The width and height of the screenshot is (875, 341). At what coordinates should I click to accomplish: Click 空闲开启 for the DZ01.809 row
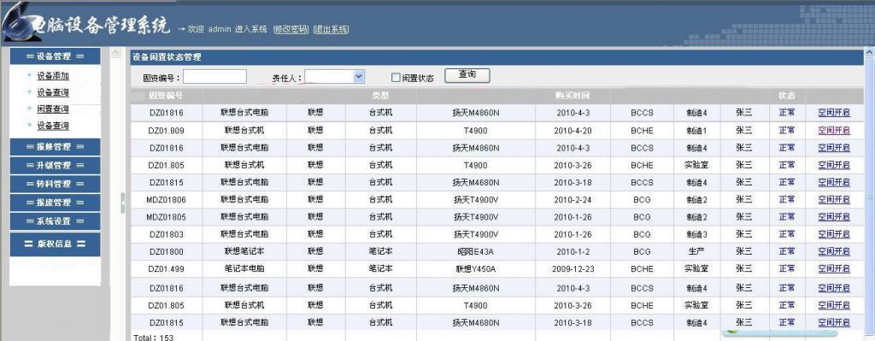click(834, 130)
